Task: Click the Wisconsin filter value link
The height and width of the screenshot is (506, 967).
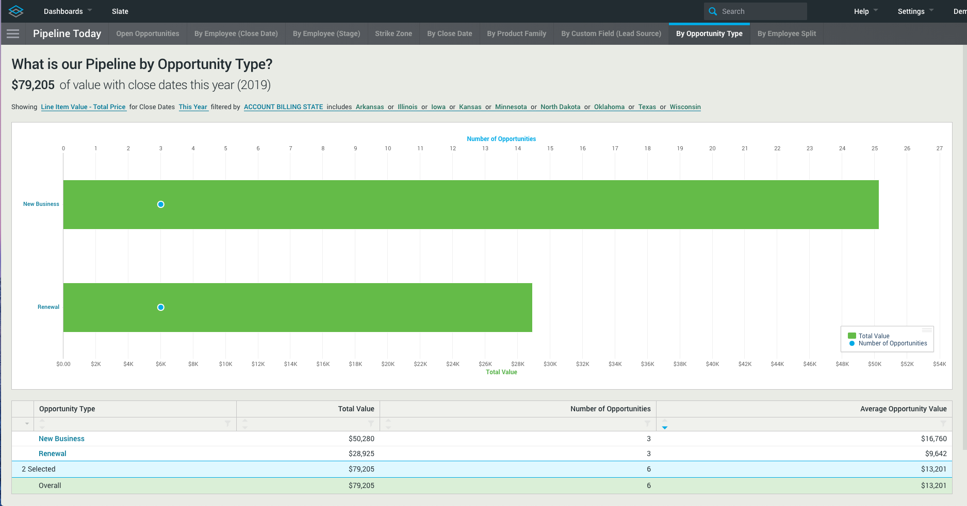Action: pos(685,107)
